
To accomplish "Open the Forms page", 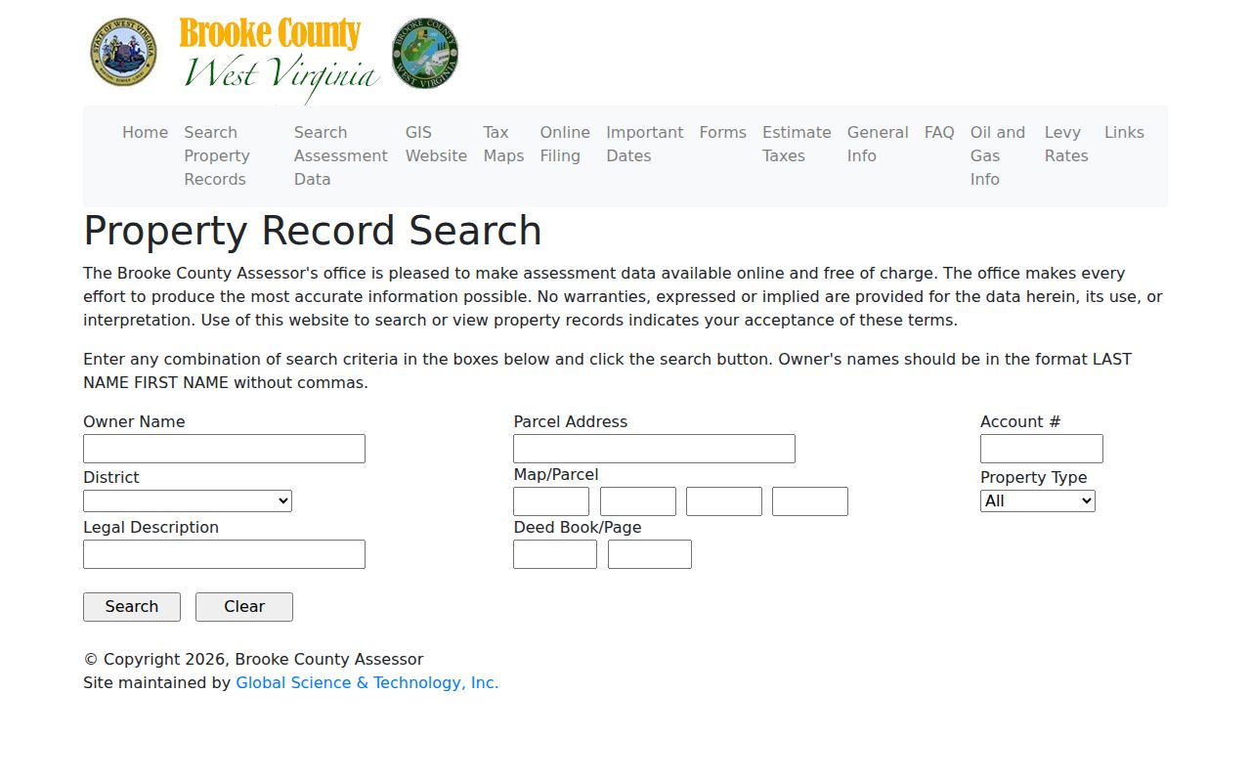I will [x=722, y=132].
